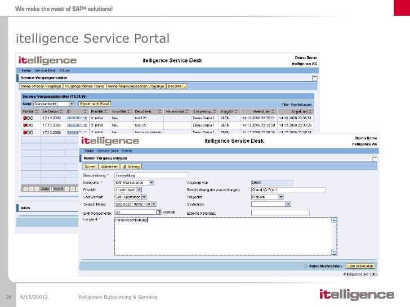410x307 pixels.
Task: Click the itelligence logo in the front window
Action: click(110, 141)
